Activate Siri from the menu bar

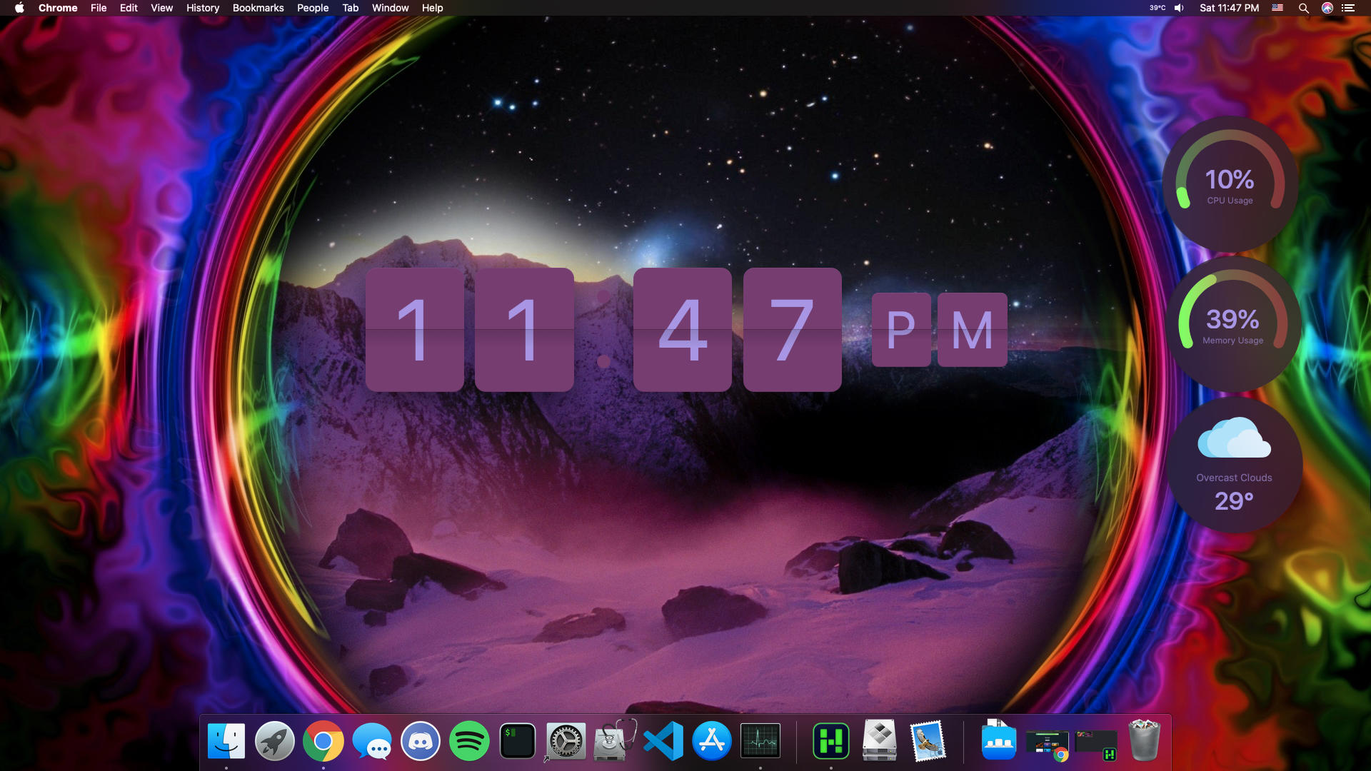[x=1327, y=8]
